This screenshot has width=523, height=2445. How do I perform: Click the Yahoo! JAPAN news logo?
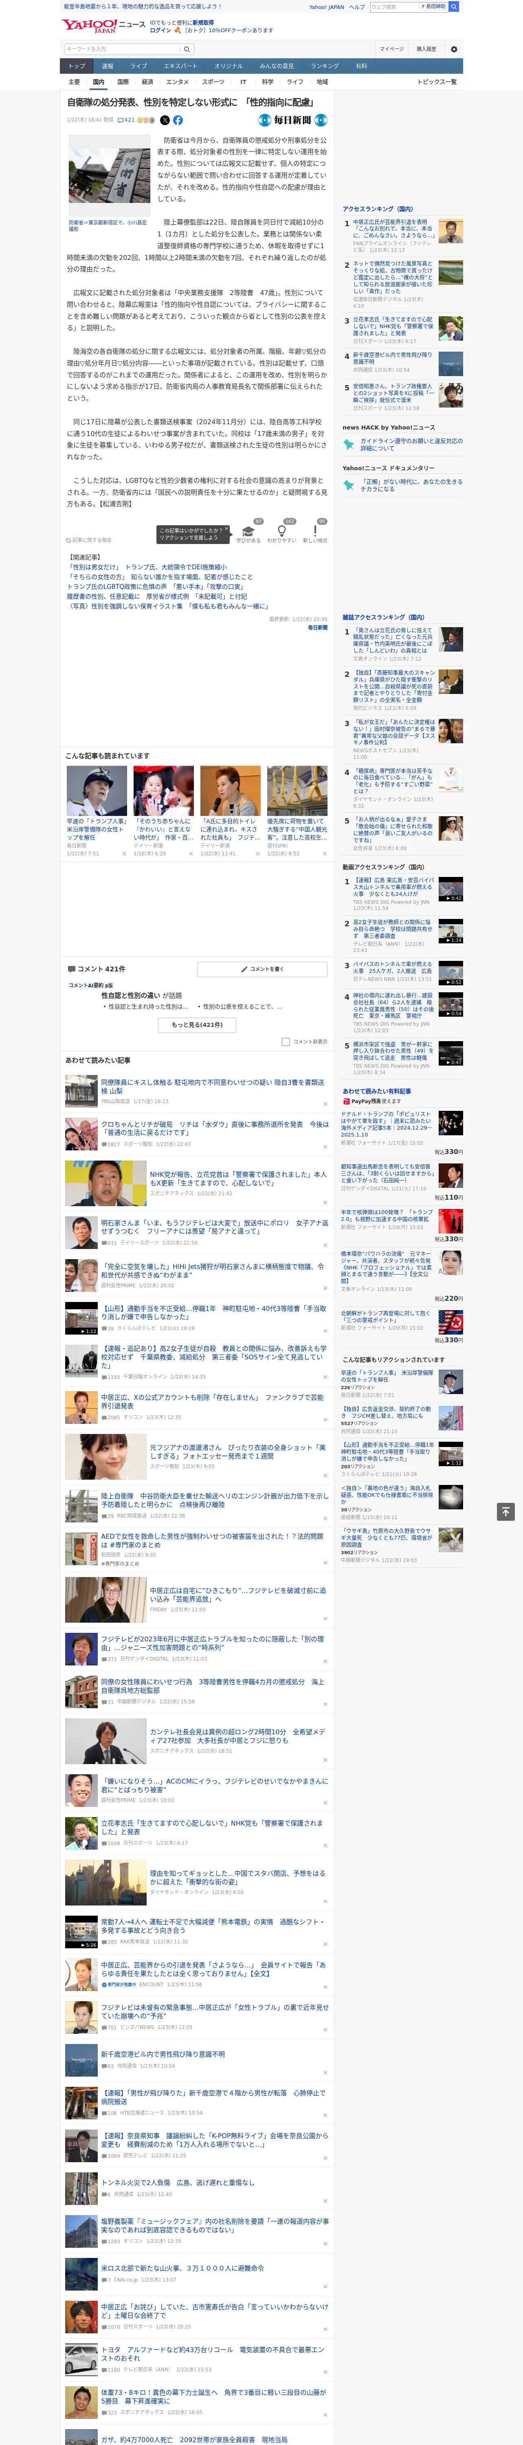[104, 26]
